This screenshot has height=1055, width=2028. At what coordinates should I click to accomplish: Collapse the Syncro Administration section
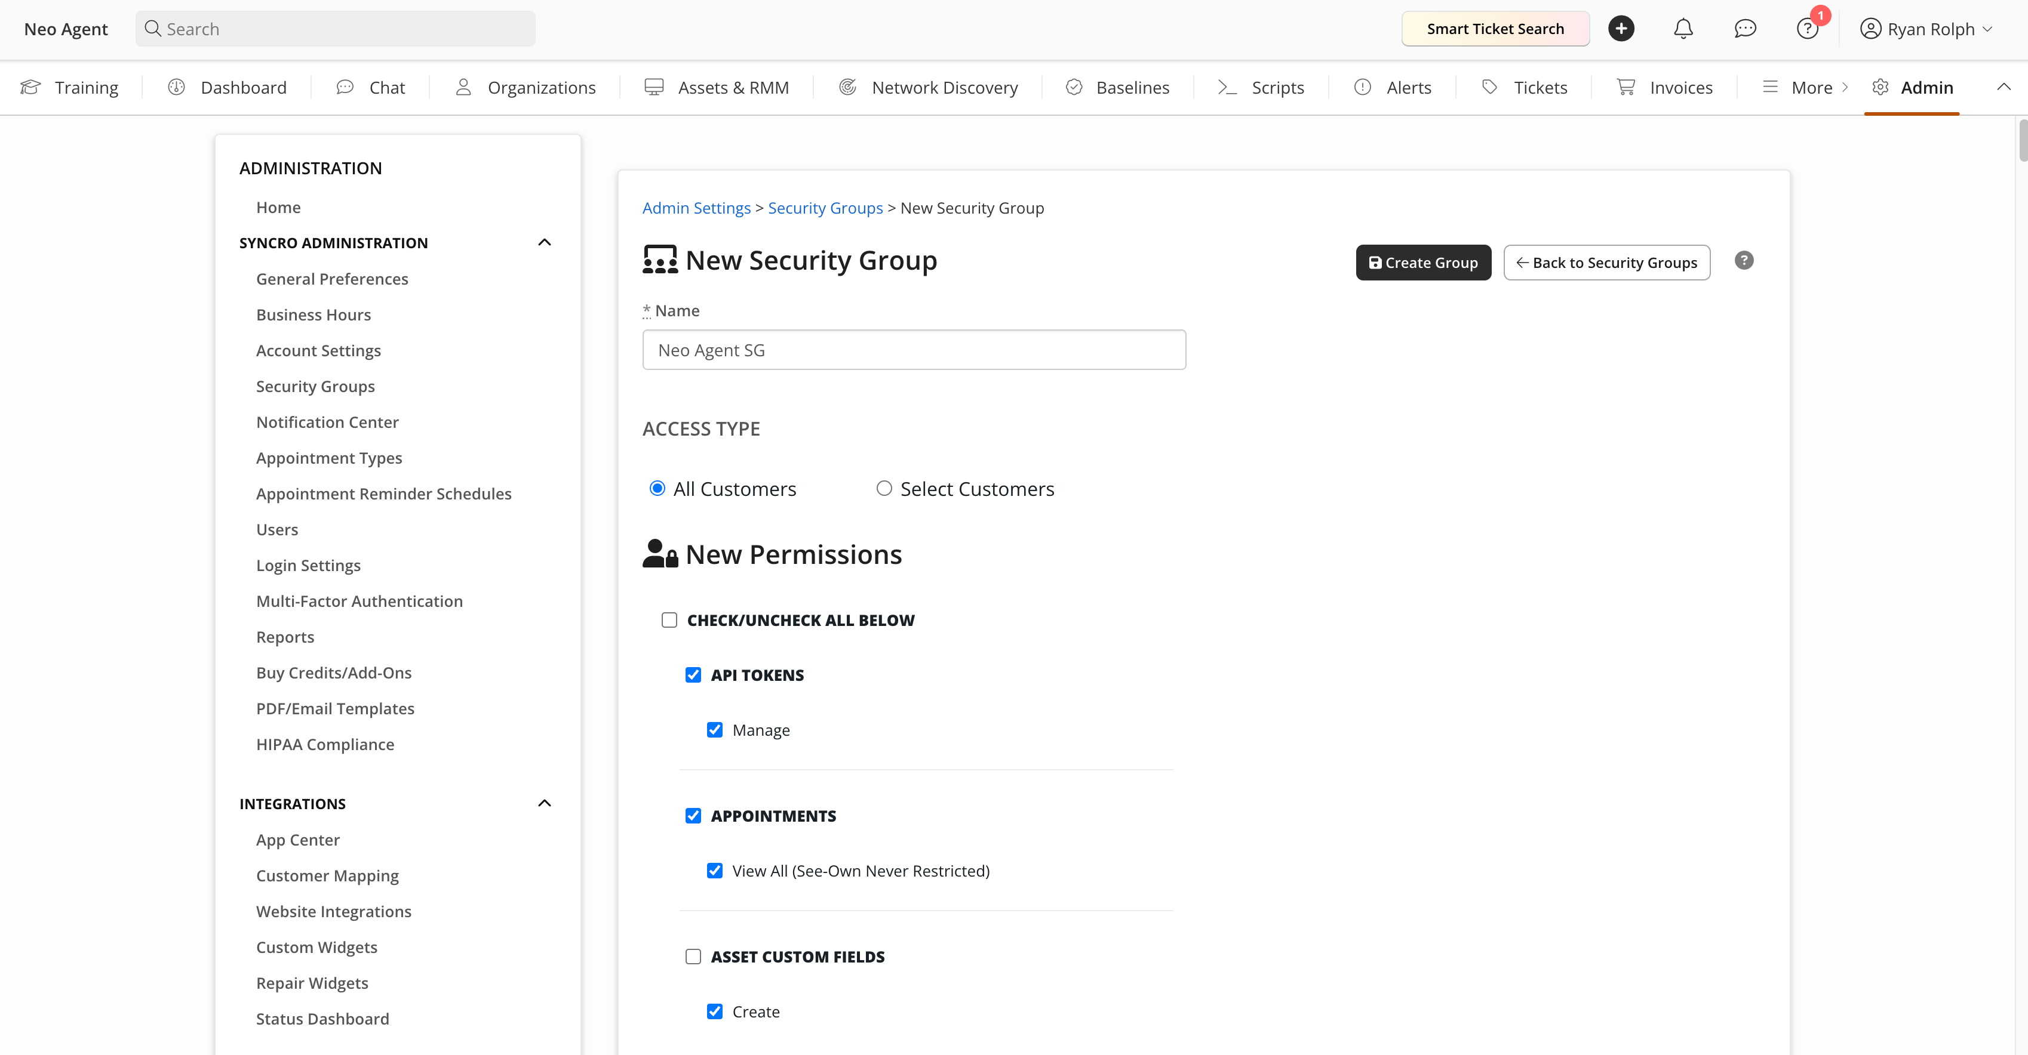(544, 242)
